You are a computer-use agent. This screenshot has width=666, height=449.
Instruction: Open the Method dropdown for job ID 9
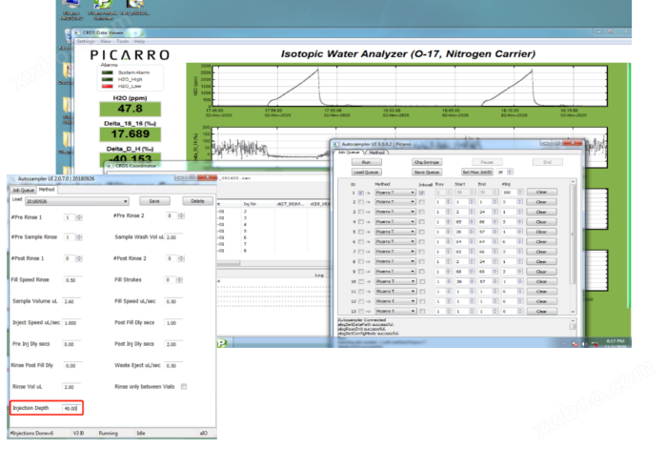(395, 272)
